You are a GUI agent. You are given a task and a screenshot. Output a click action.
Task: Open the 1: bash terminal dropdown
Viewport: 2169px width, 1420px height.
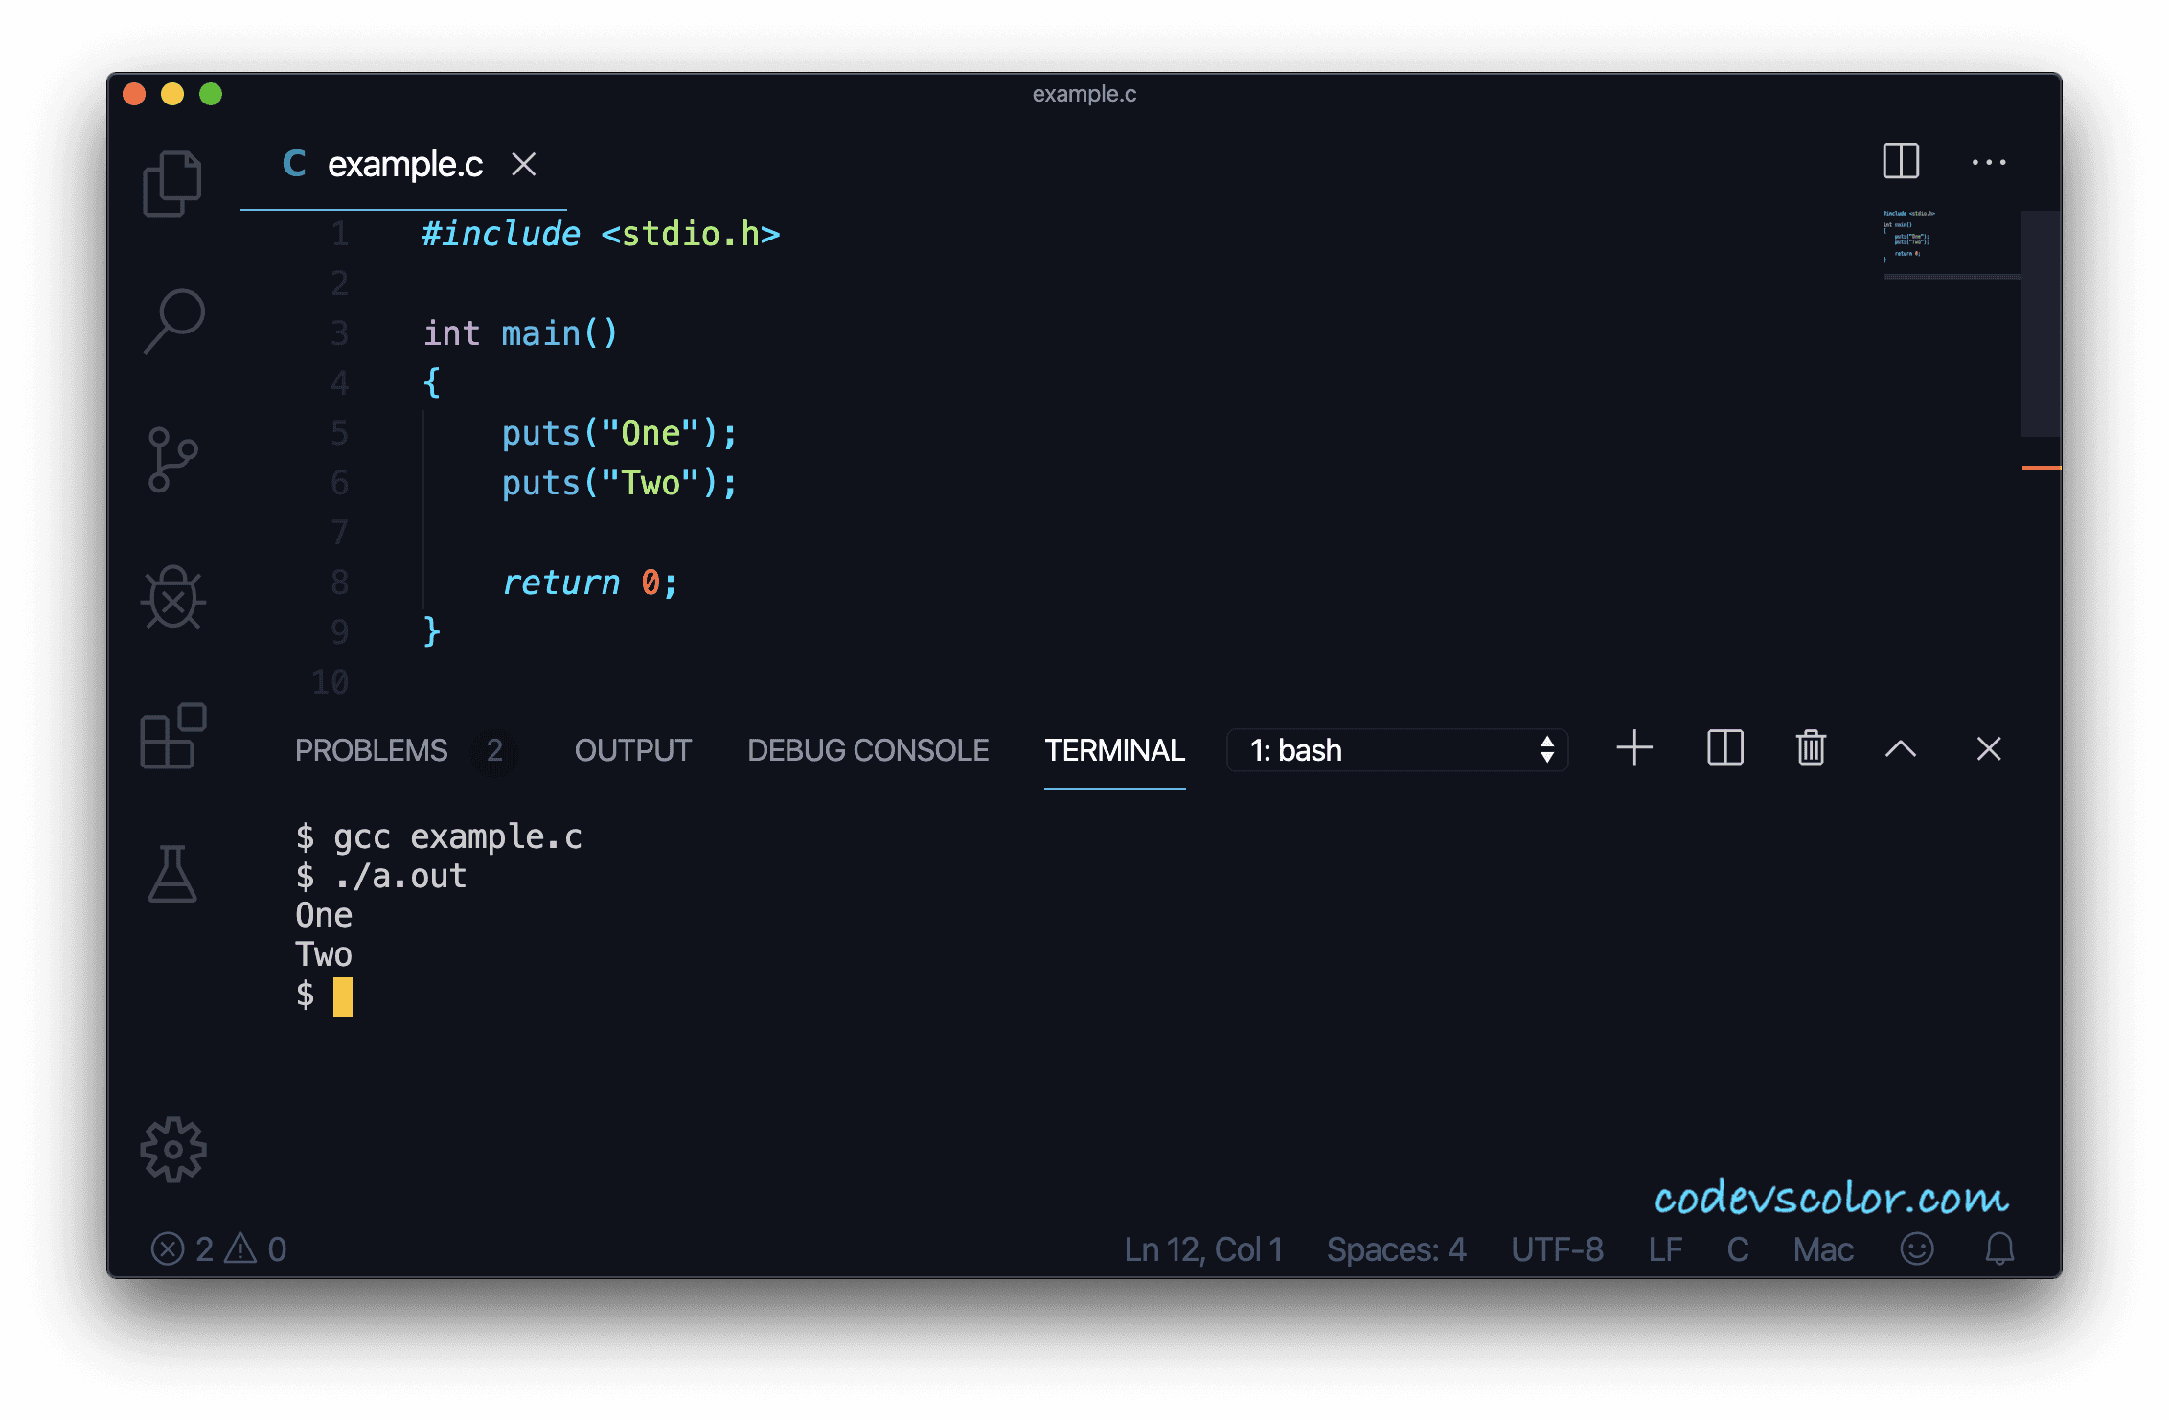click(x=1397, y=750)
